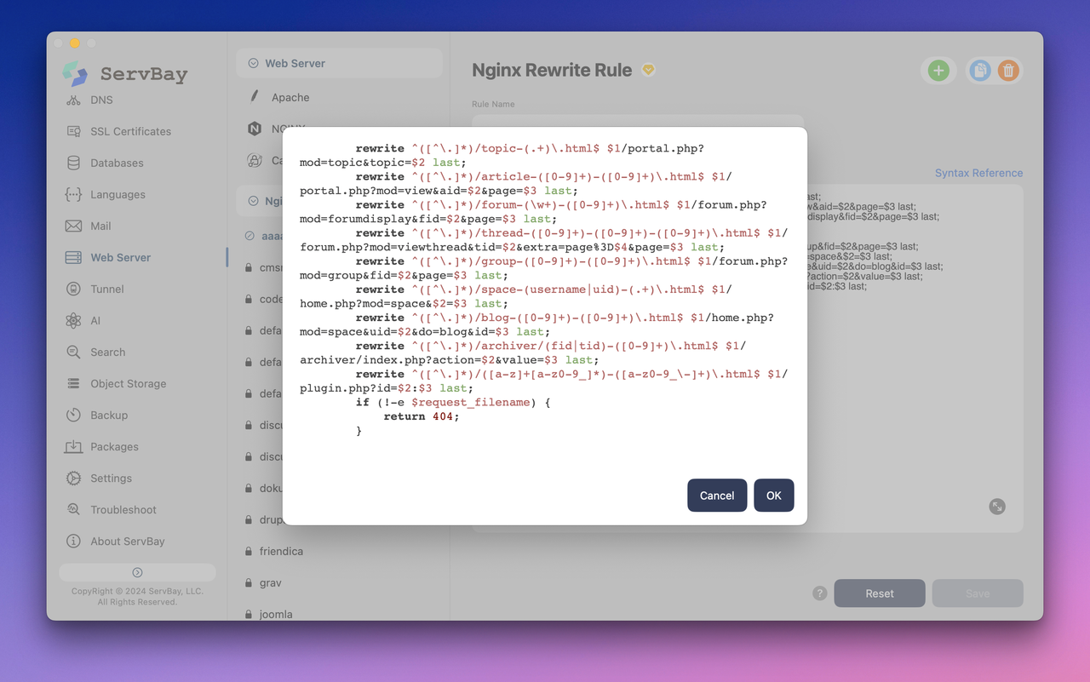Click the Reset button
Viewport: 1090px width, 682px height.
click(880, 593)
